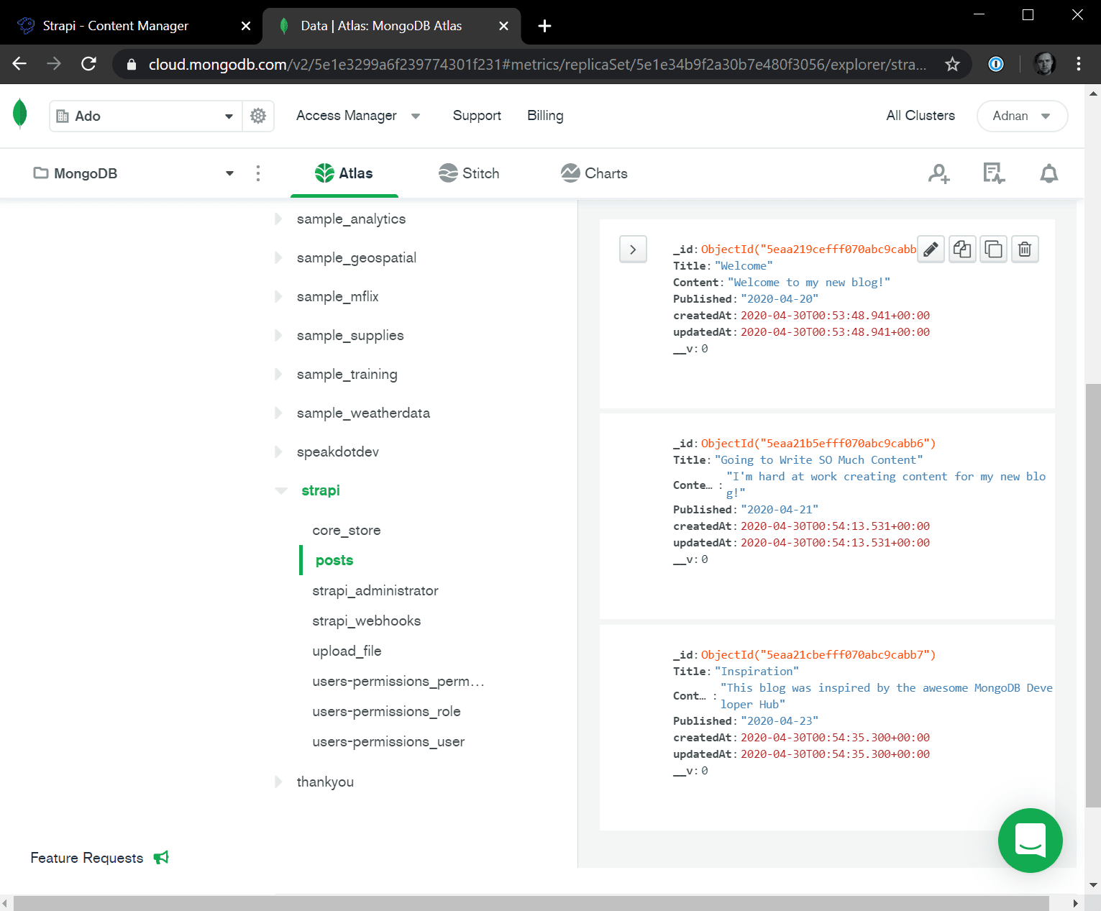Viewport: 1101px width, 911px height.
Task: Delete the Welcome document via trash icon
Action: point(1025,249)
